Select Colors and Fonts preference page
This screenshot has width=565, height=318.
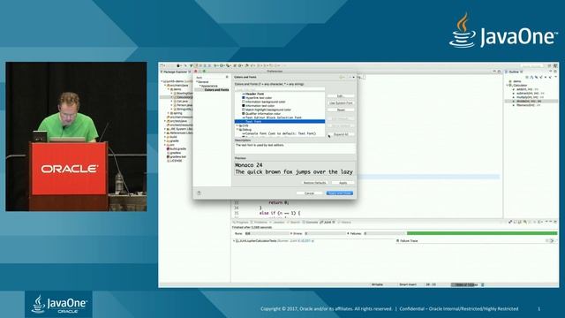tap(216, 90)
